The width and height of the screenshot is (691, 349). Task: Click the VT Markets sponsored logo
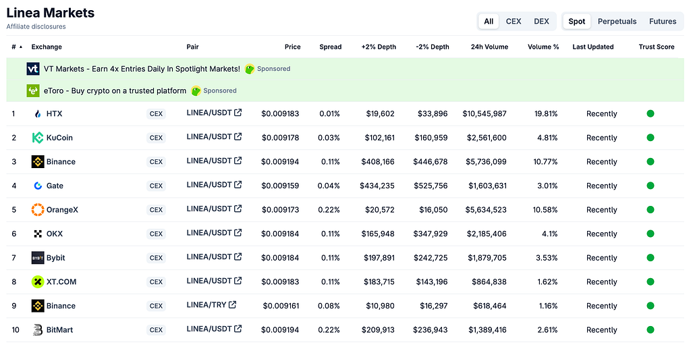[33, 69]
